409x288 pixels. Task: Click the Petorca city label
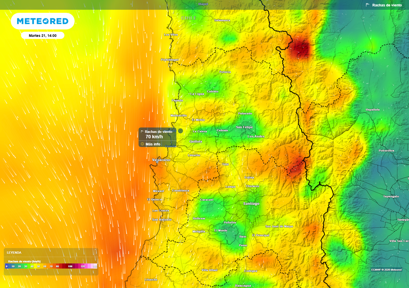coord(225,72)
